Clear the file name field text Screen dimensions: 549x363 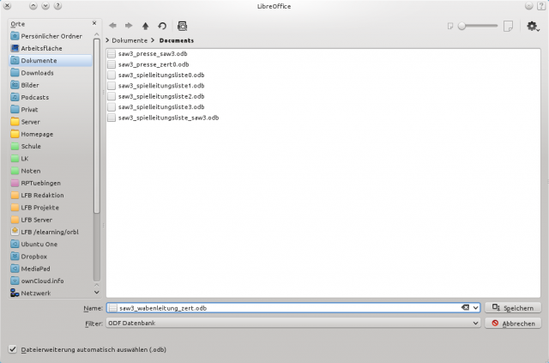465,307
